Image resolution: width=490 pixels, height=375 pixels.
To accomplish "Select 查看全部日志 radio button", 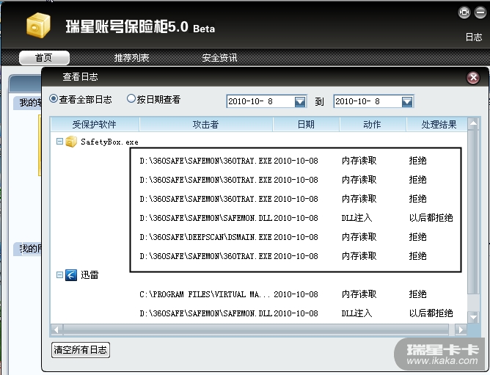I will click(54, 99).
